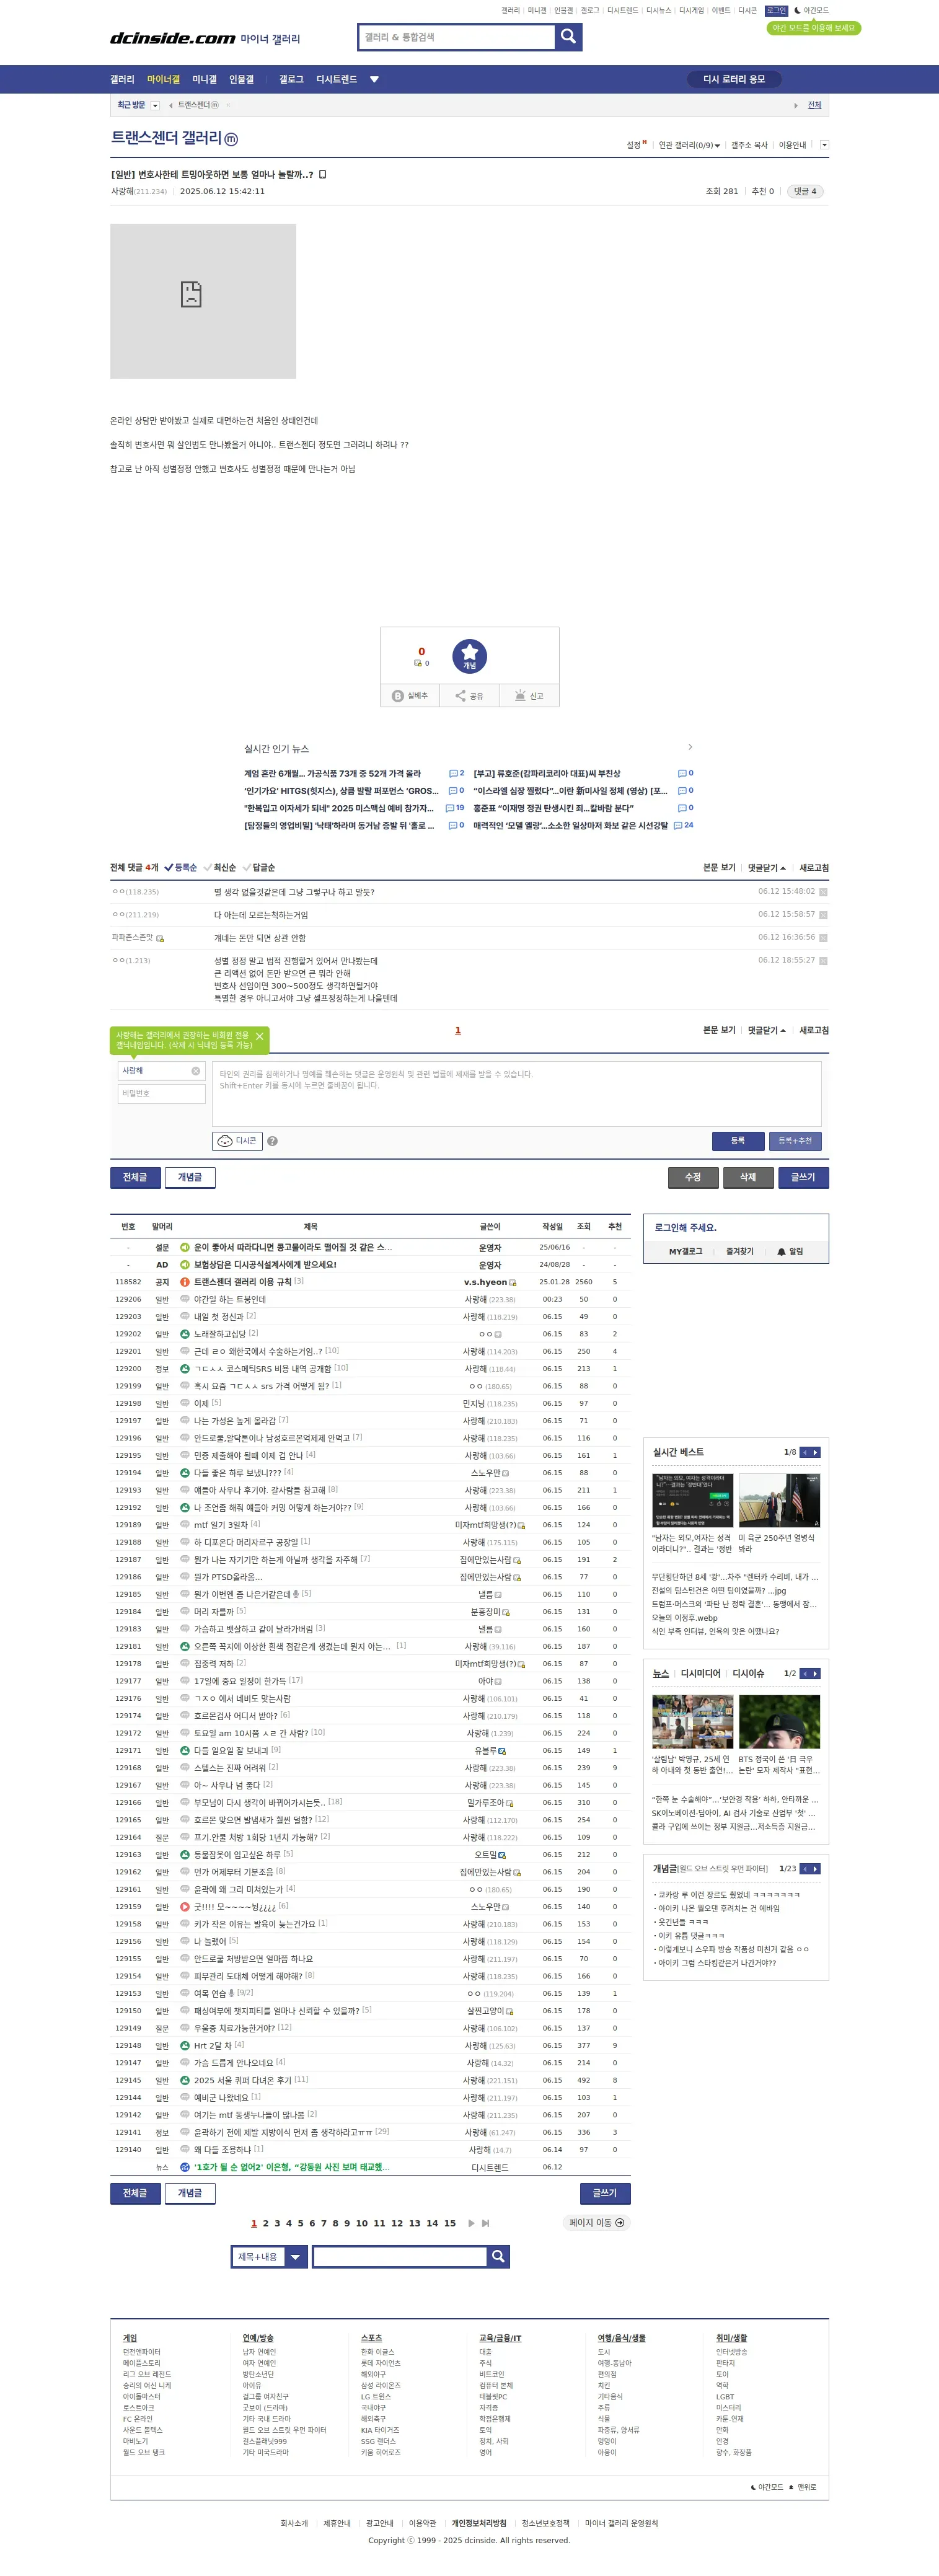Image resolution: width=939 pixels, height=2576 pixels.
Task: Focus the comment text area
Action: click(x=517, y=1094)
